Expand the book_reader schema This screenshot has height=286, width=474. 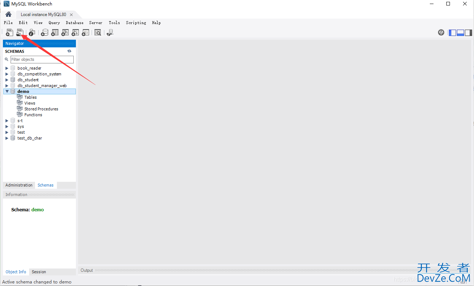[7, 68]
